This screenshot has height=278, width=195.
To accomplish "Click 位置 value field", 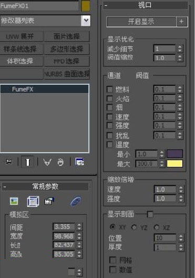I will click(x=165, y=238).
